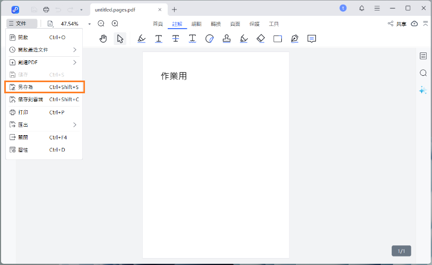Select the Stamp tool
The image size is (432, 265).
pyautogui.click(x=227, y=39)
